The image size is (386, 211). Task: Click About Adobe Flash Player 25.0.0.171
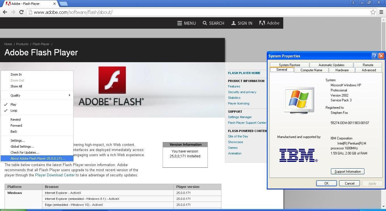point(37,158)
